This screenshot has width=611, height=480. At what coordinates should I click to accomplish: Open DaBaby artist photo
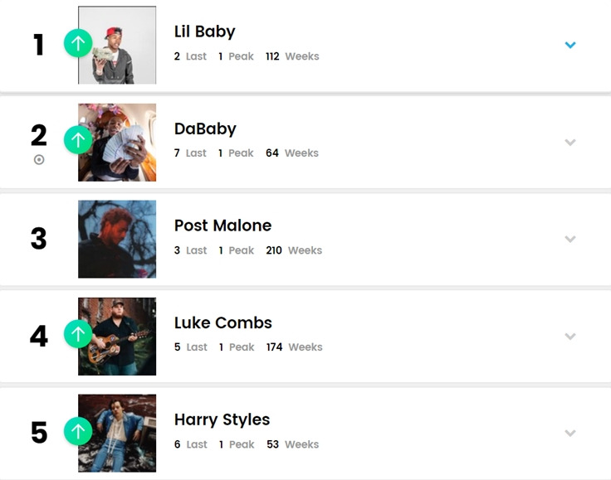(x=117, y=143)
